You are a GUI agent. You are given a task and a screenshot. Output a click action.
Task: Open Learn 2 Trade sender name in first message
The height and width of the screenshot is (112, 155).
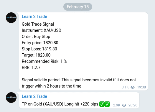pyautogui.click(x=34, y=17)
